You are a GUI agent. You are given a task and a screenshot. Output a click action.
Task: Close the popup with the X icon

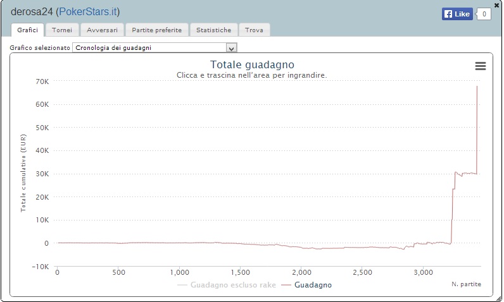point(496,6)
